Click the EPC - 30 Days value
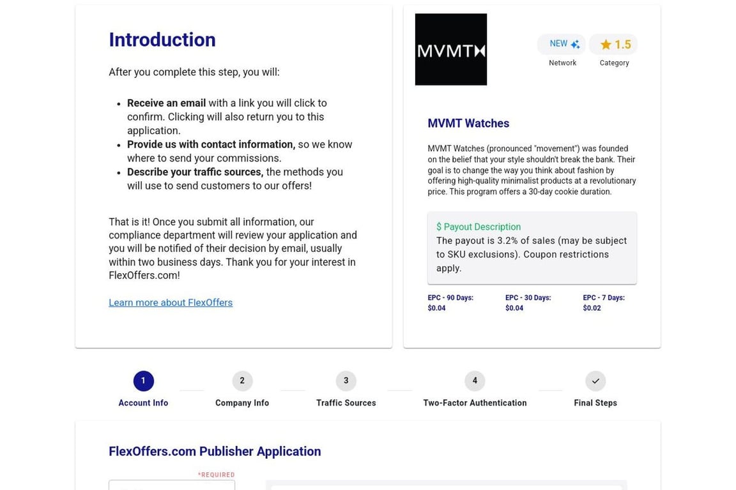The height and width of the screenshot is (490, 736). [x=514, y=308]
